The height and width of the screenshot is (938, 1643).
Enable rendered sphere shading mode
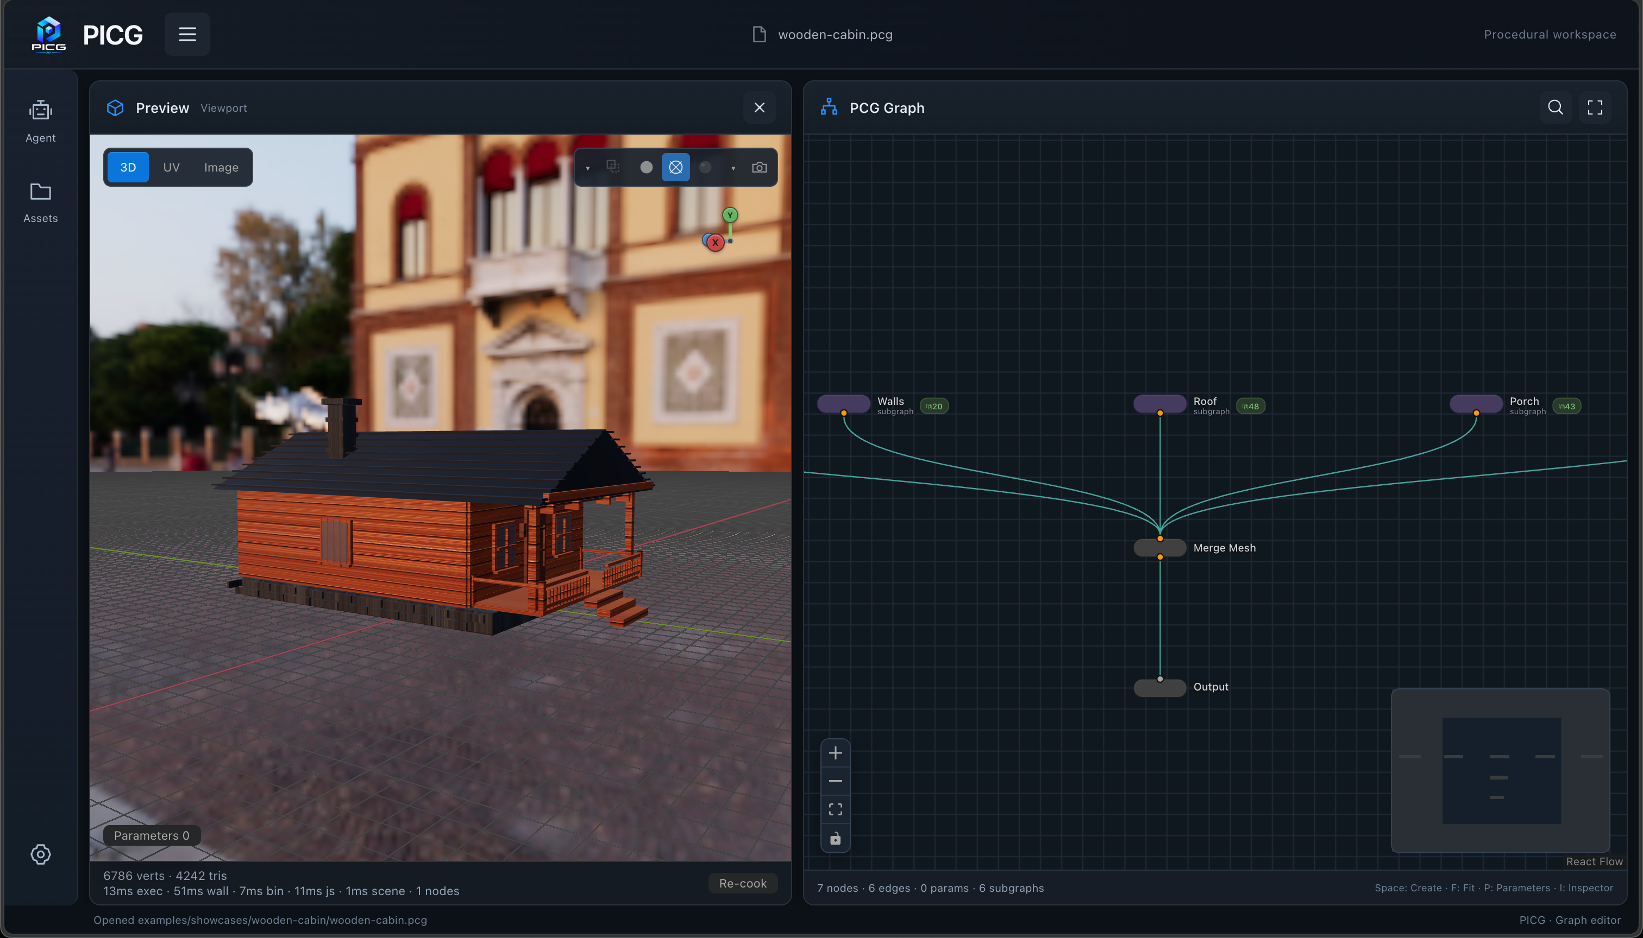[705, 168]
